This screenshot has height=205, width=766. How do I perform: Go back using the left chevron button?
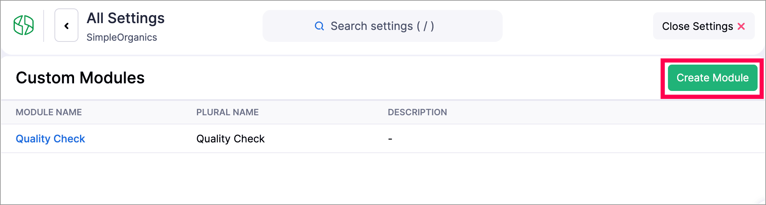point(66,26)
